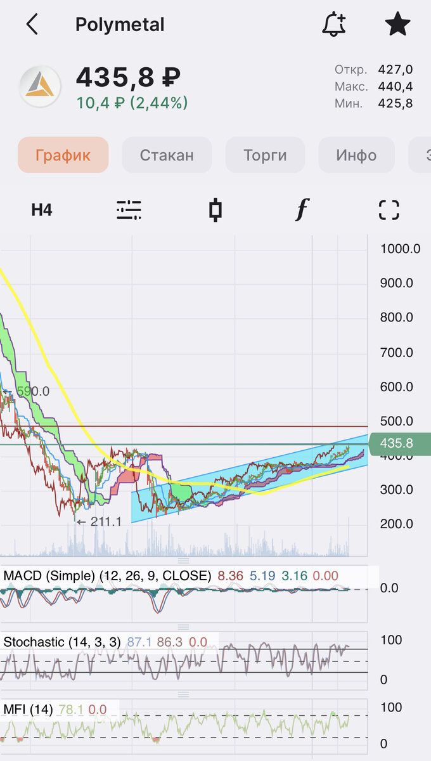
Task: Click the MFI value 78.1
Action: click(x=71, y=710)
